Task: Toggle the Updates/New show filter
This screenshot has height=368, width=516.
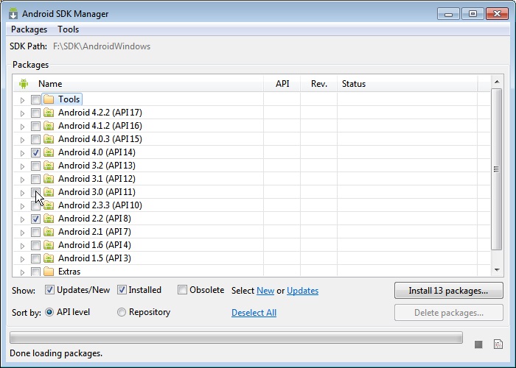Action: (49, 290)
